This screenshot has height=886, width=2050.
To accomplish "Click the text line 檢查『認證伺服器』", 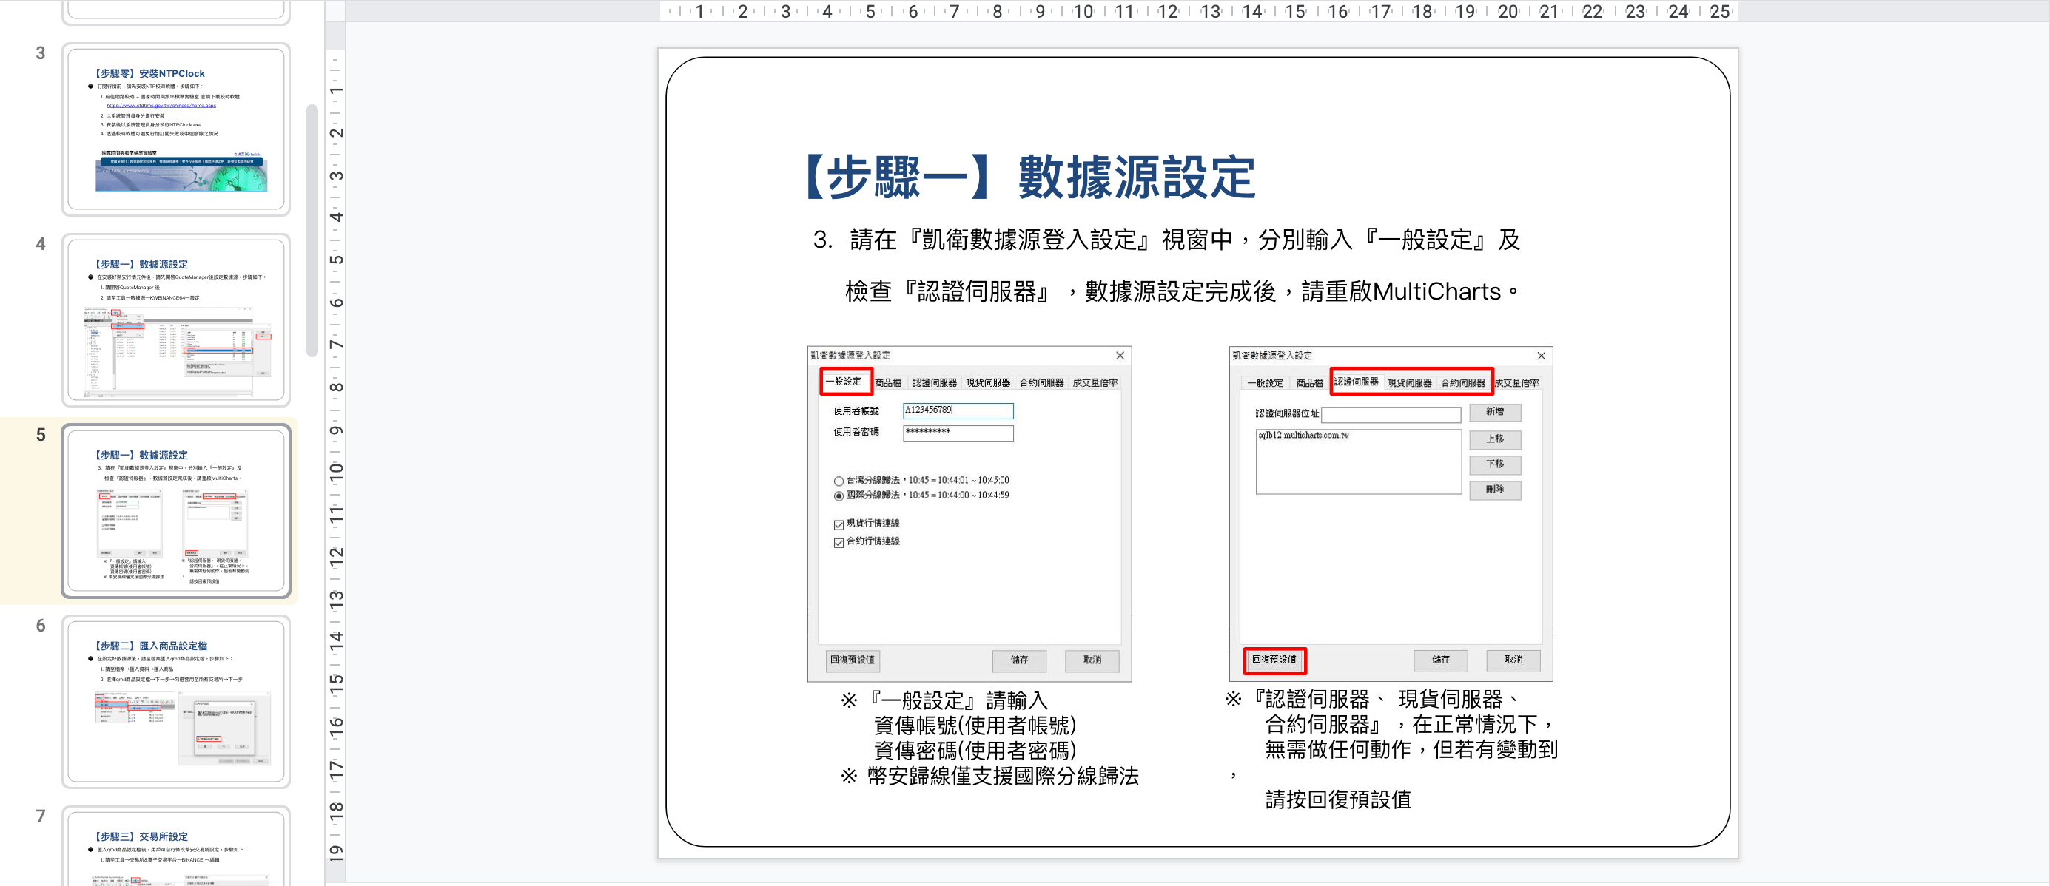I will [x=1182, y=291].
